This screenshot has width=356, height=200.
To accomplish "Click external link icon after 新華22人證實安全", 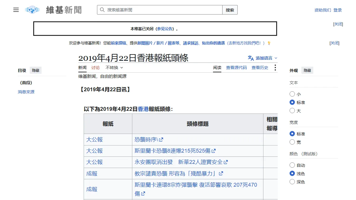I will click(226, 162).
